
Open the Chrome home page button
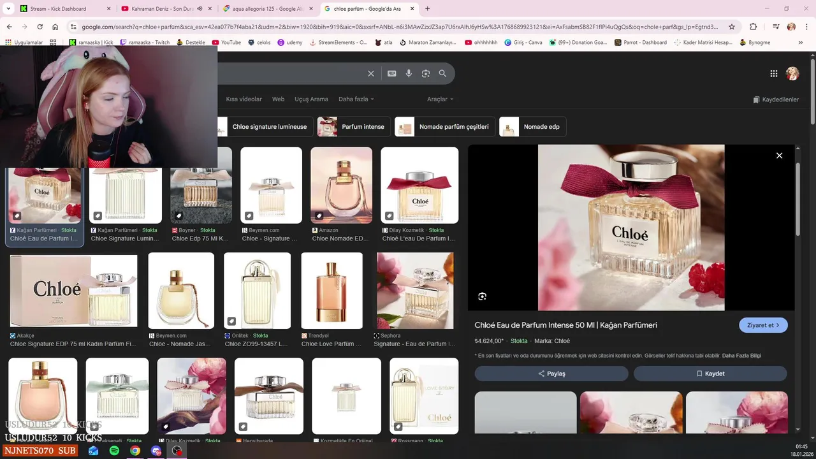click(x=55, y=27)
